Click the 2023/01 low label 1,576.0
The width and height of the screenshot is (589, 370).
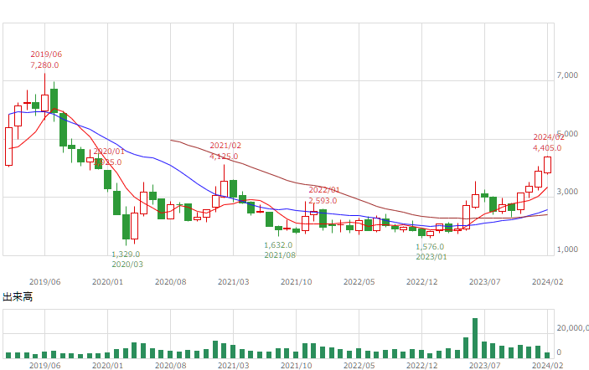[430, 247]
